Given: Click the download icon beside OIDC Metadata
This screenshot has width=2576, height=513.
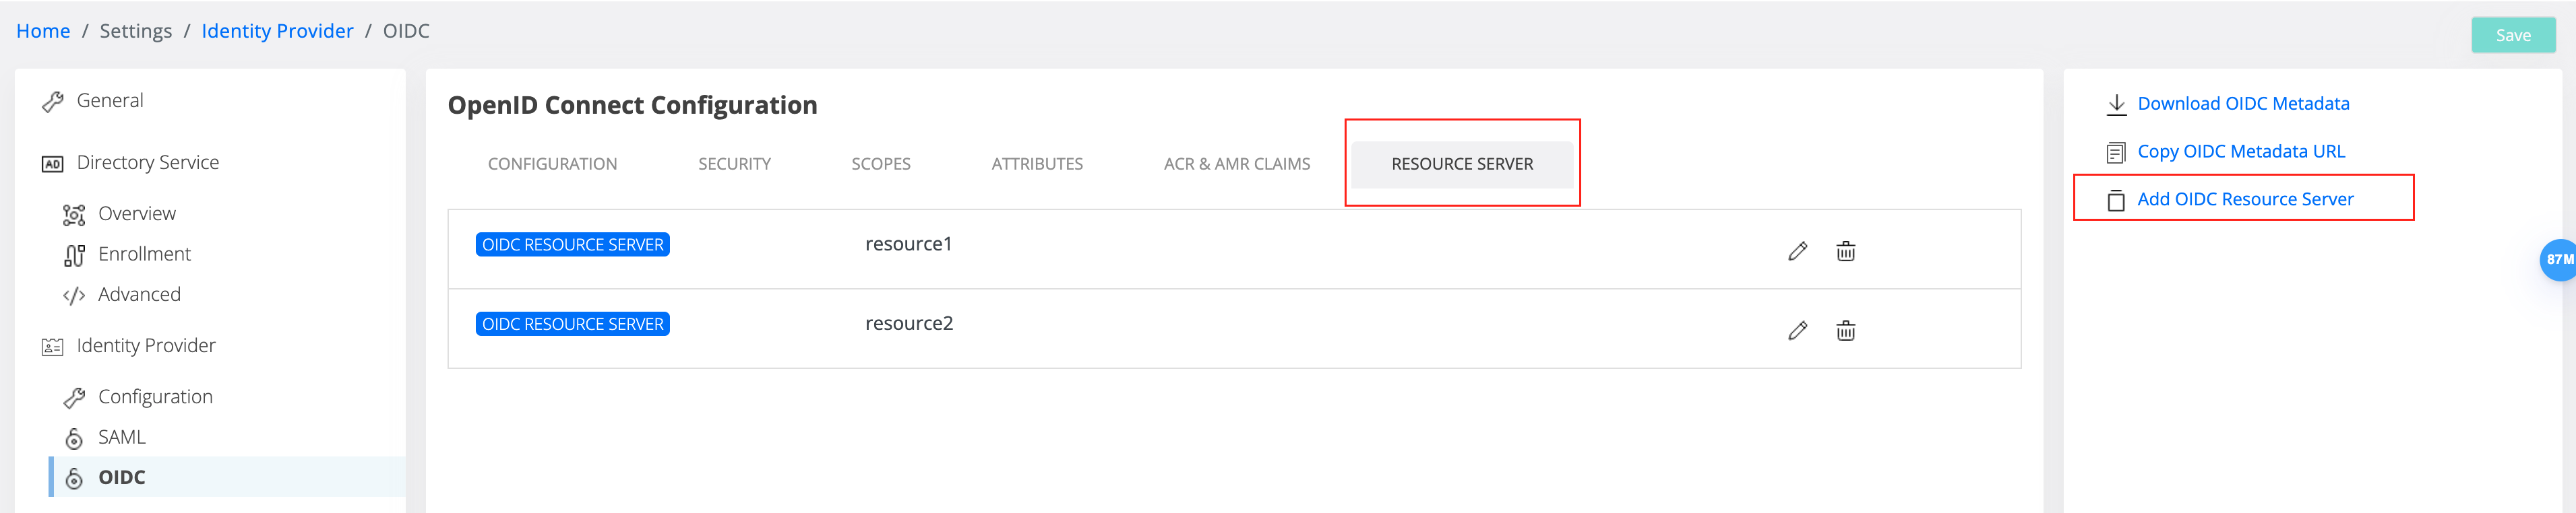Looking at the screenshot, I should click(x=2116, y=104).
